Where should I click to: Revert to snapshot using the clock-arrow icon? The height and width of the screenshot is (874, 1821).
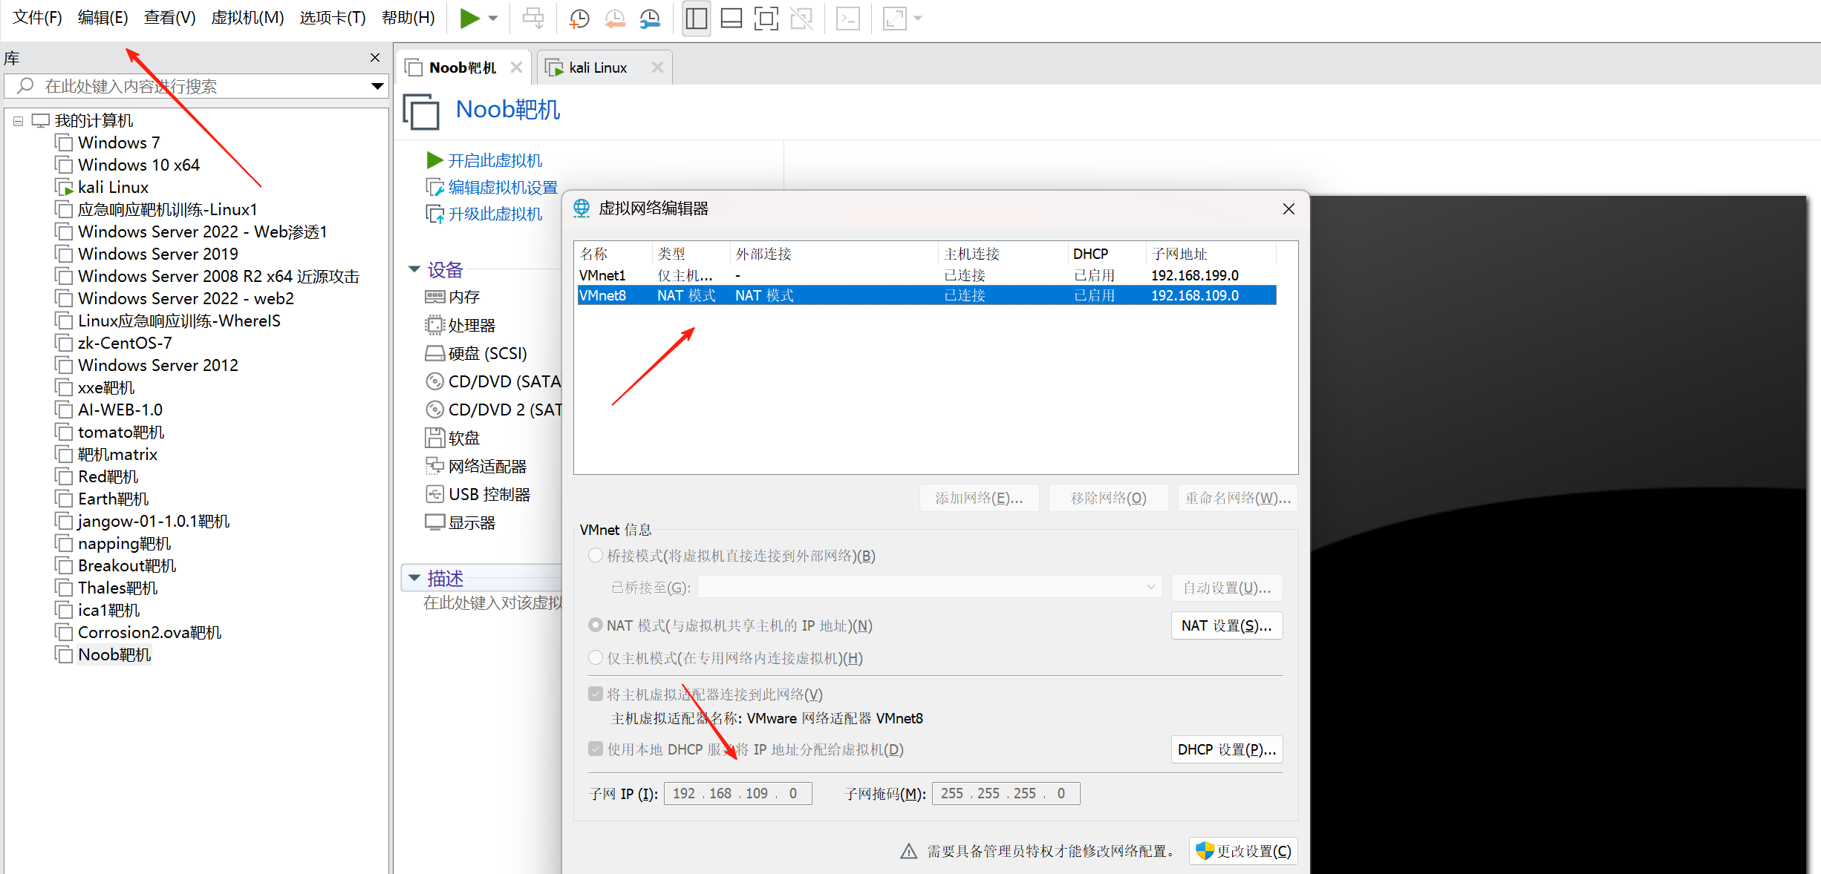pyautogui.click(x=615, y=19)
